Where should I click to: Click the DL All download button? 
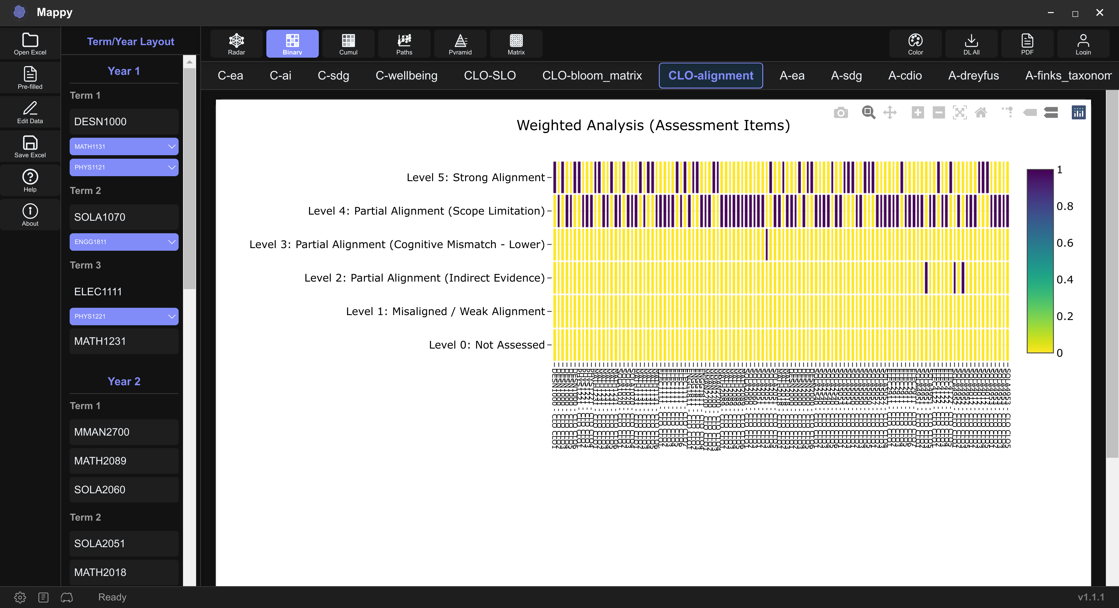pos(971,44)
